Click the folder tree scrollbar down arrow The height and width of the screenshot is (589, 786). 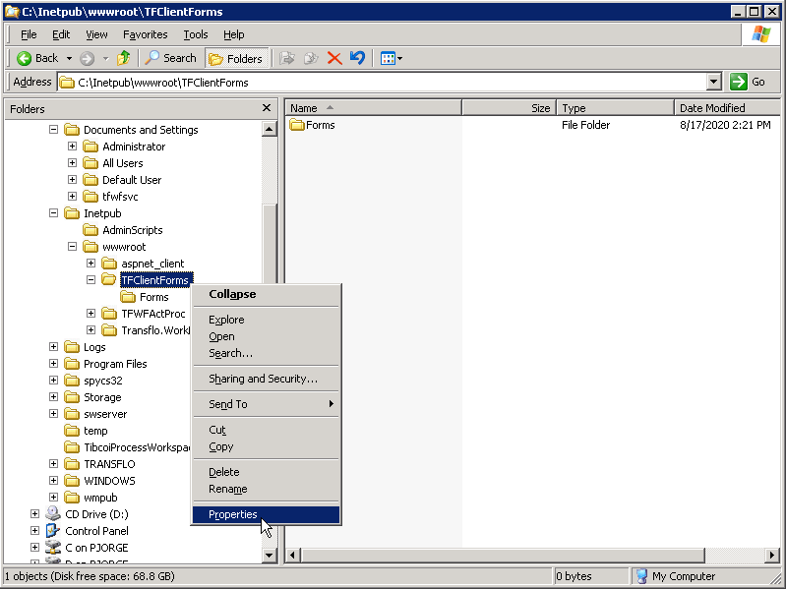270,555
